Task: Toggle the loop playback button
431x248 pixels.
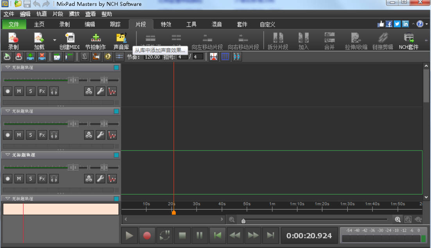Action: (165, 236)
